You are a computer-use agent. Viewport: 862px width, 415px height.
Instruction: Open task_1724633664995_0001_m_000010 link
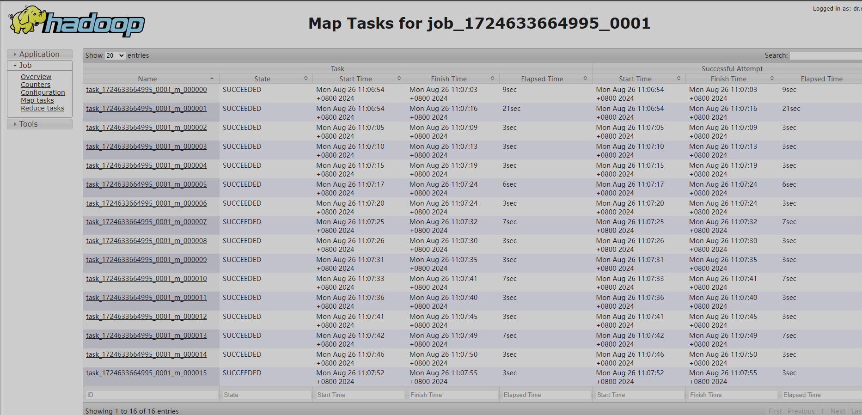click(147, 279)
